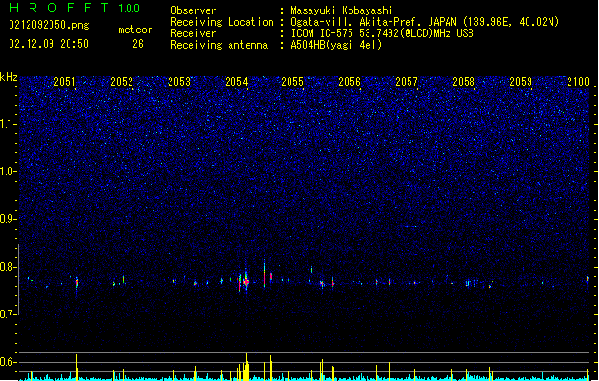The height and width of the screenshot is (381, 599).
Task: Select the timestamp 02.12.09 20:50
Action: click(49, 44)
